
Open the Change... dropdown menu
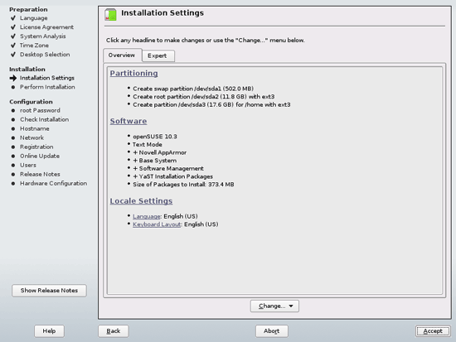274,306
